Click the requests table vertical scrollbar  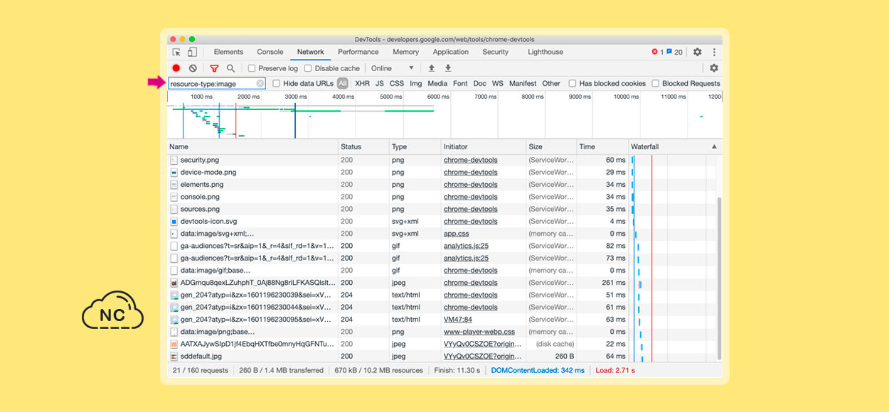[718, 277]
